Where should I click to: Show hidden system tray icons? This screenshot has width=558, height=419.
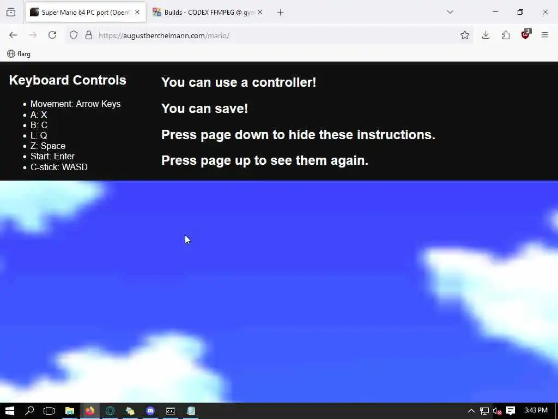coord(471,411)
